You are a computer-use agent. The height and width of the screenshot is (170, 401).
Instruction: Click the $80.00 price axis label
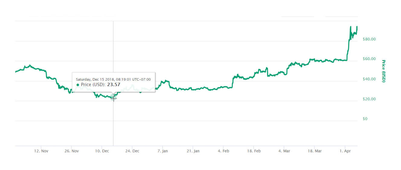click(369, 39)
